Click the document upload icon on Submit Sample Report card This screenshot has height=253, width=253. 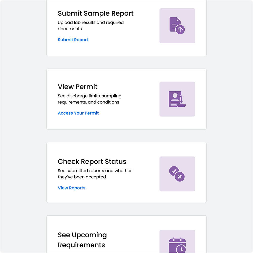coord(177,26)
